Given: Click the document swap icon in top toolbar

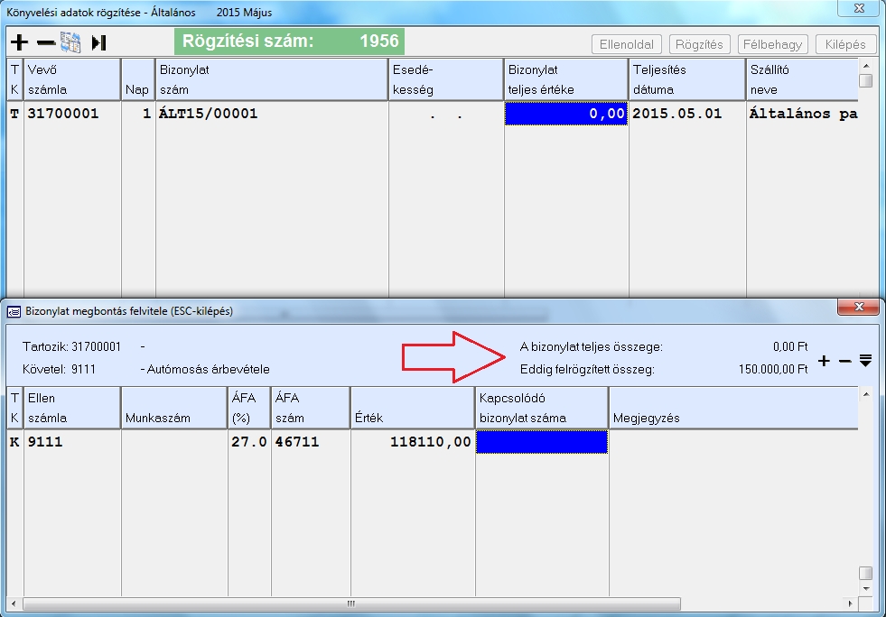Looking at the screenshot, I should [x=70, y=42].
